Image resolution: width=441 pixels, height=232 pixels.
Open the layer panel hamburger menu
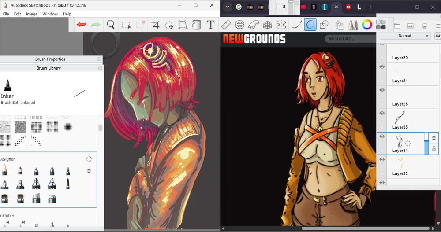tap(438, 26)
